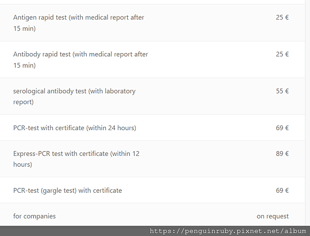The image size is (310, 236).
Task: Click the 69 € gargle test price
Action: coord(282,191)
